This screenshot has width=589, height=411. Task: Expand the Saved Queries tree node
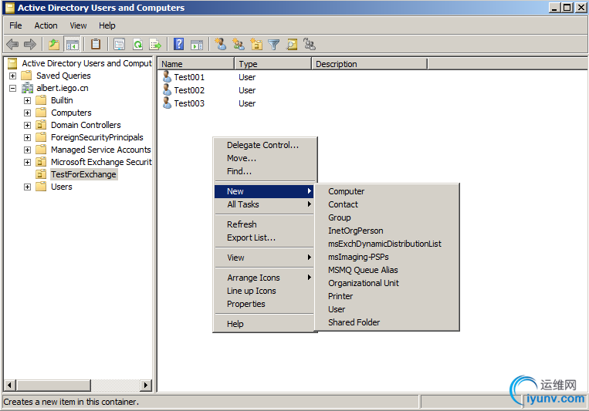click(x=13, y=76)
